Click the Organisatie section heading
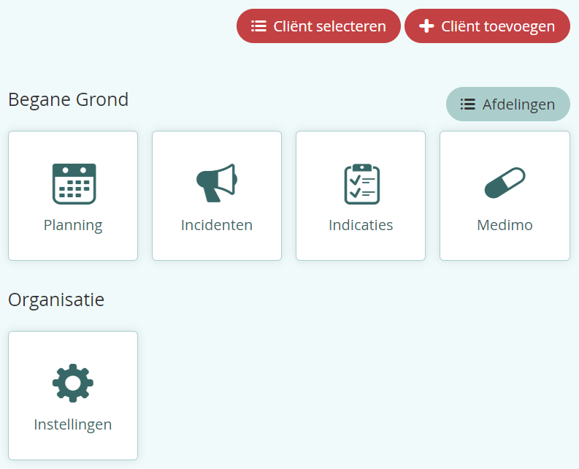The image size is (579, 469). click(x=56, y=300)
